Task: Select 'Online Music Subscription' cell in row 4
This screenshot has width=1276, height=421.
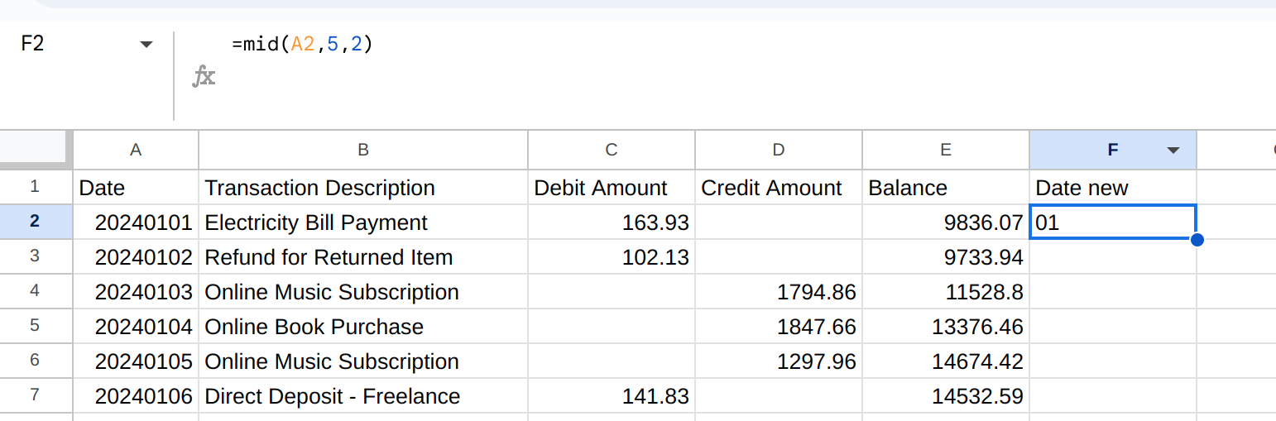Action: pos(363,292)
